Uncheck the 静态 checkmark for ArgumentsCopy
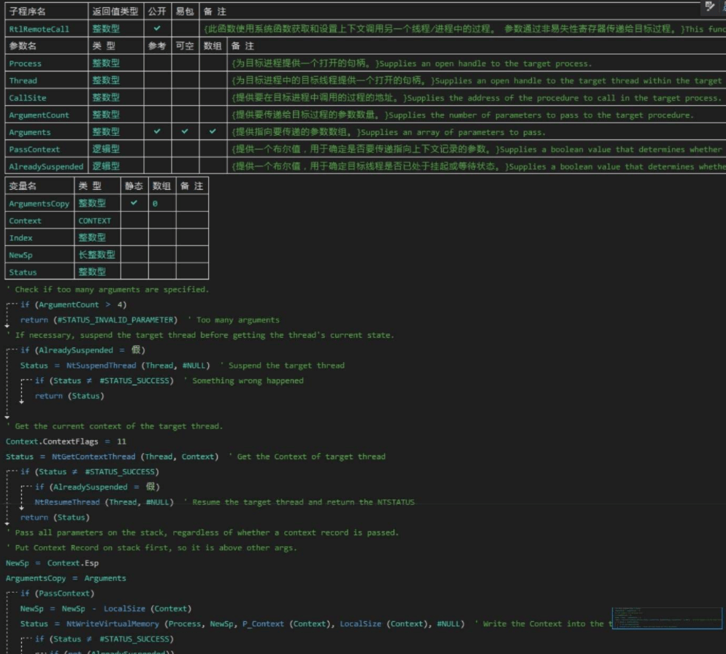Image resolution: width=726 pixels, height=654 pixels. coord(134,203)
